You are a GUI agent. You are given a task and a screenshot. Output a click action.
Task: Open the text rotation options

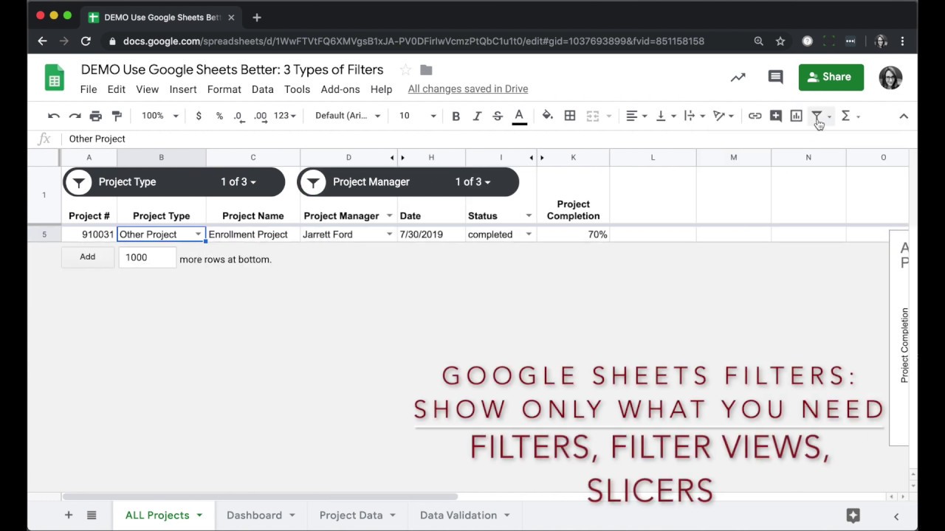pos(723,116)
